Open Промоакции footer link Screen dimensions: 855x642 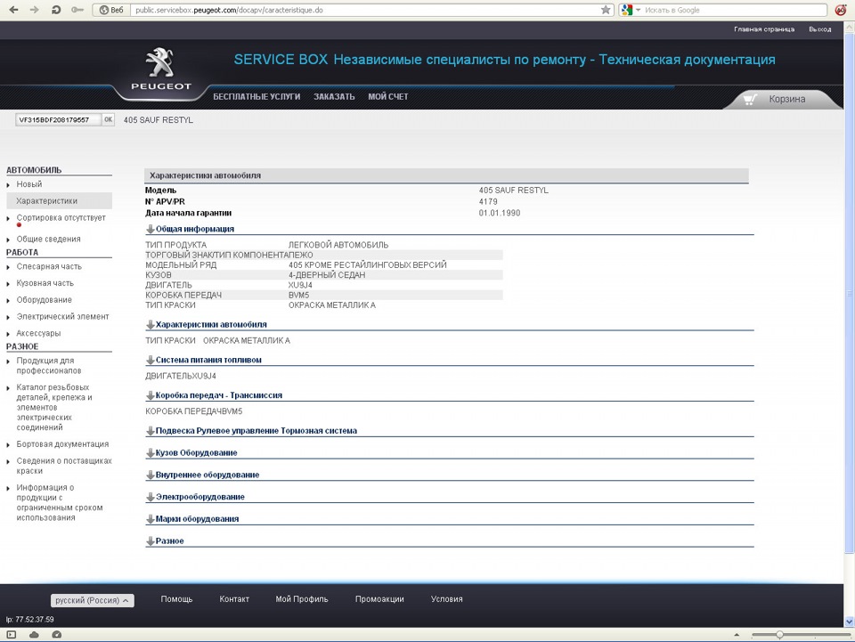[379, 599]
